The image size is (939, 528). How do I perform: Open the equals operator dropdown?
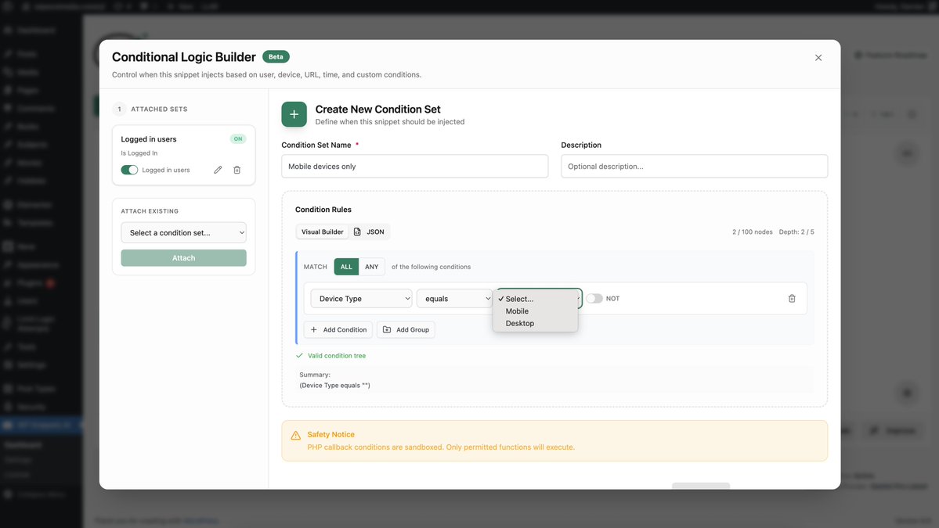pyautogui.click(x=454, y=298)
